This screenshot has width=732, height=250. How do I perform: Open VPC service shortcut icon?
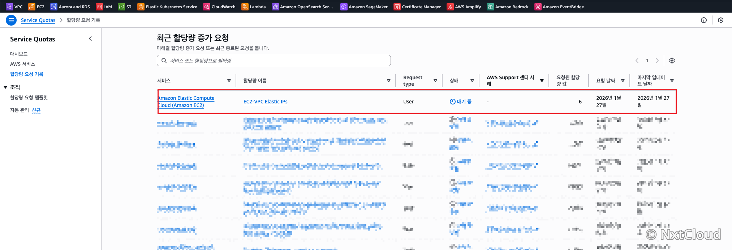pos(9,6)
